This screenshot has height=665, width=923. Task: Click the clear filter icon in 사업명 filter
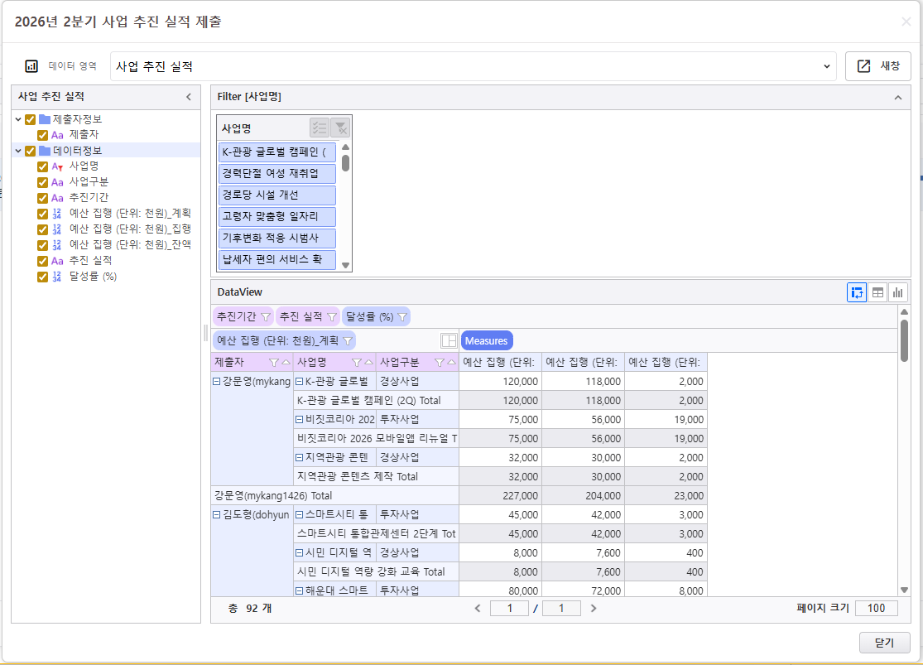pos(340,128)
